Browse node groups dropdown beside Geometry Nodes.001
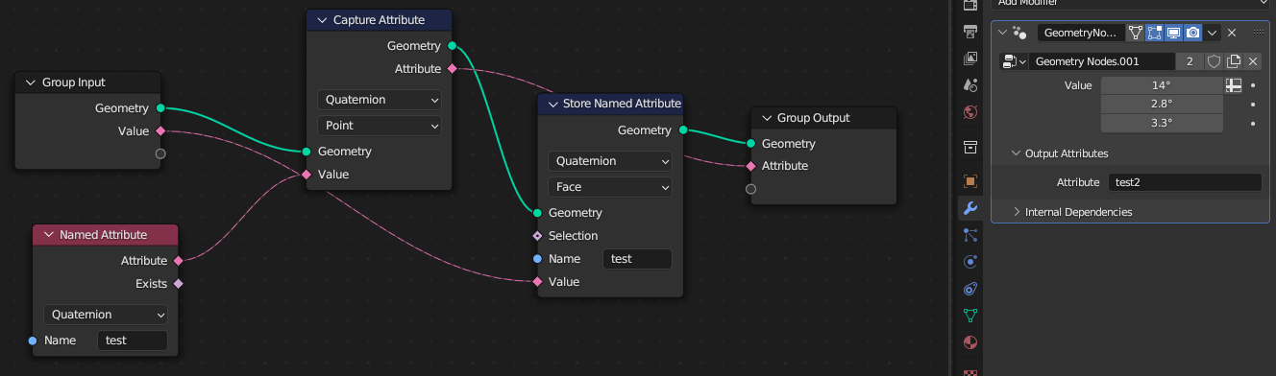Image resolution: width=1276 pixels, height=376 pixels. click(1014, 61)
